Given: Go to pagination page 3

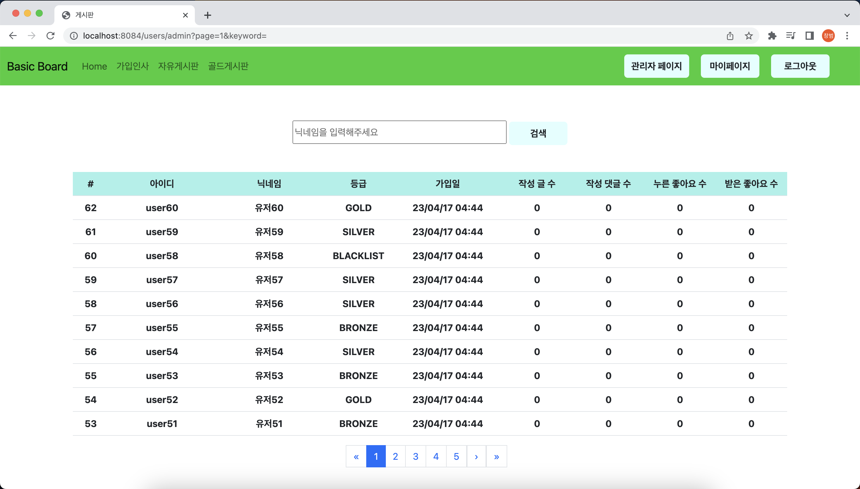Looking at the screenshot, I should pos(415,457).
